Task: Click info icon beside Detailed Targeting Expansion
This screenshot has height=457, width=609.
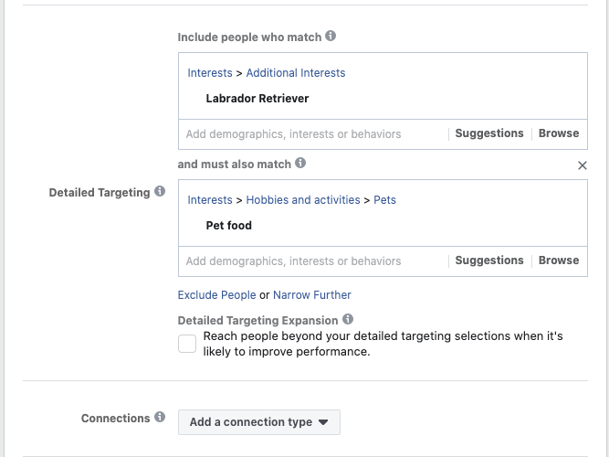Action: (347, 320)
